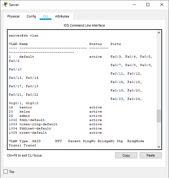Image resolution: width=169 pixels, height=178 pixels.
Task: Switch to the Physical tab
Action: click(x=13, y=16)
